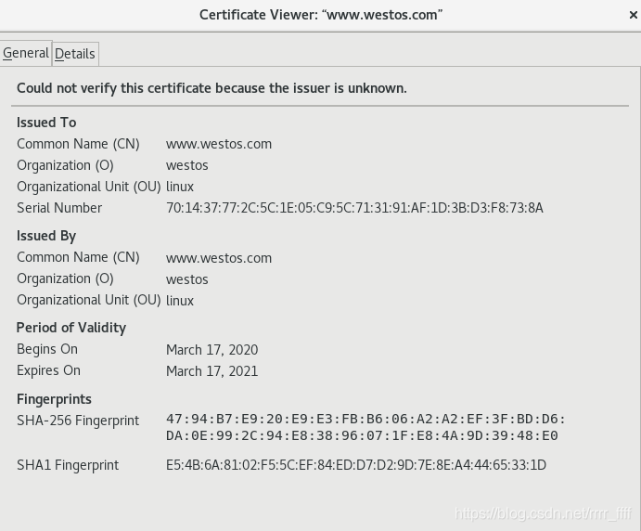Click the Fingerprints heading
Image resolution: width=641 pixels, height=531 pixels.
54,399
